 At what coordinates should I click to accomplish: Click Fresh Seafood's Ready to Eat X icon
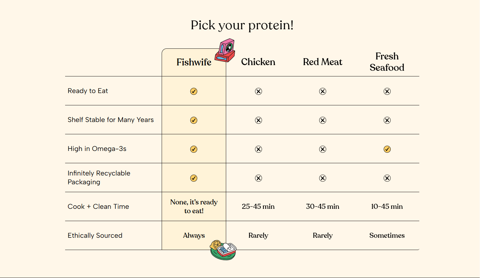click(x=387, y=91)
